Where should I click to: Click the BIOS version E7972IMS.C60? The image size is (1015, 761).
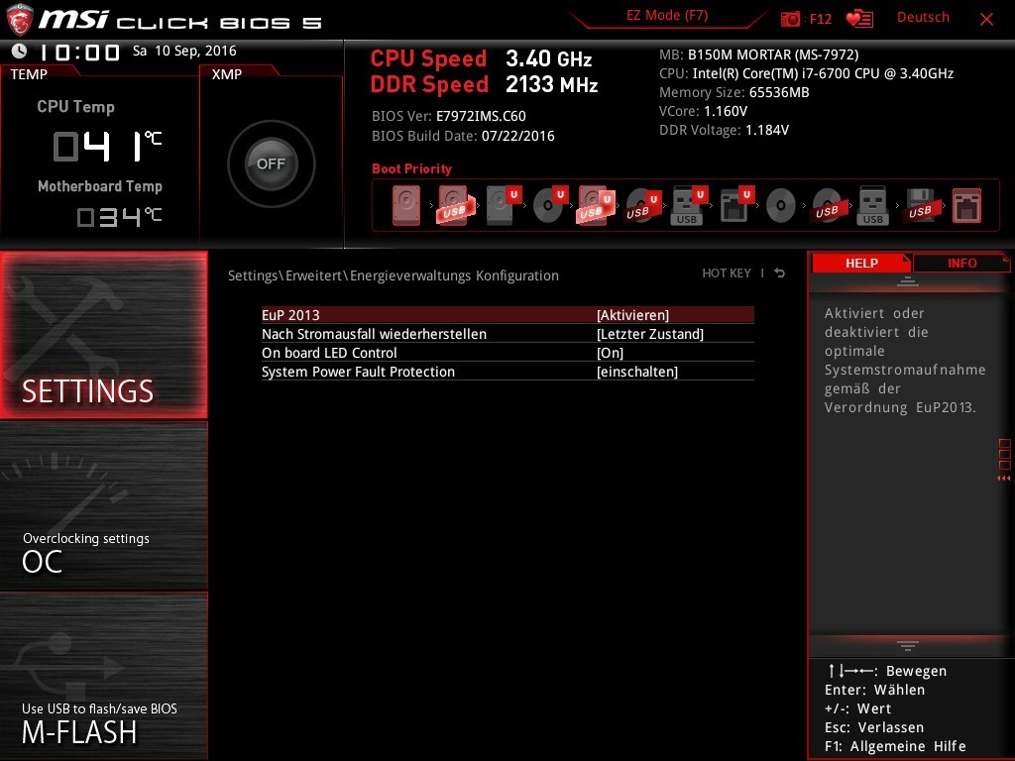click(x=481, y=116)
